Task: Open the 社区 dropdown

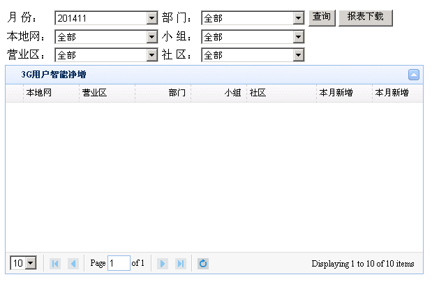Action: point(253,55)
